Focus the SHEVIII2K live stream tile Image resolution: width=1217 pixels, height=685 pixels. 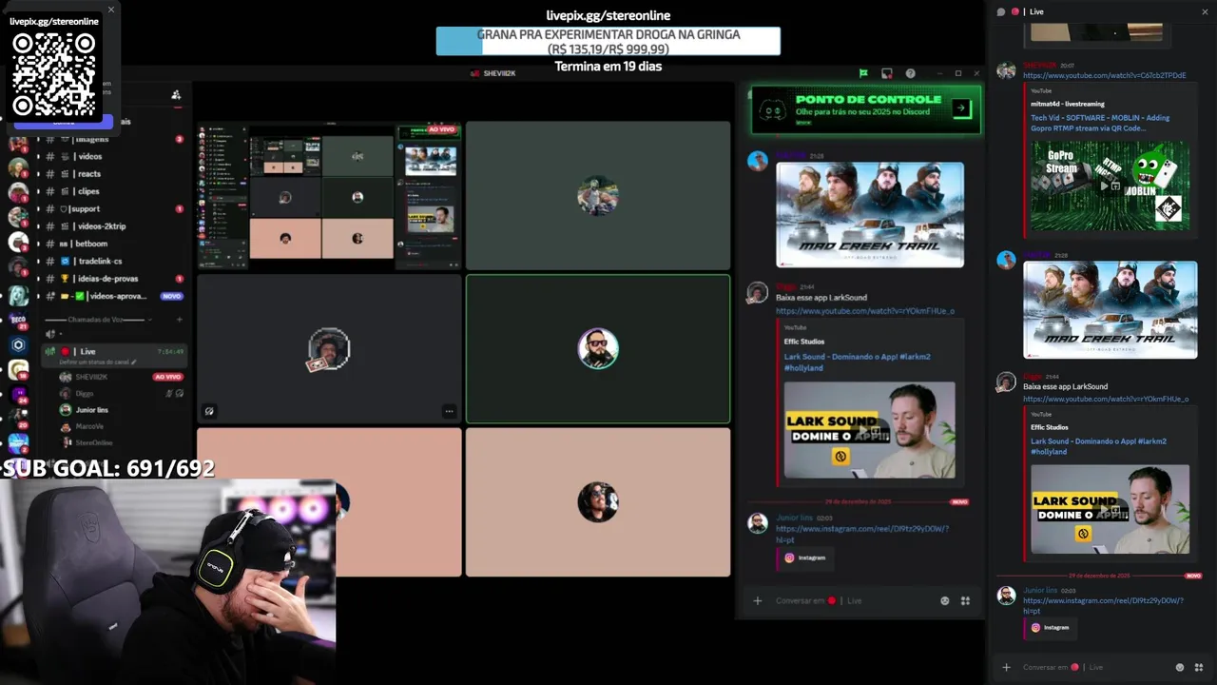(329, 196)
